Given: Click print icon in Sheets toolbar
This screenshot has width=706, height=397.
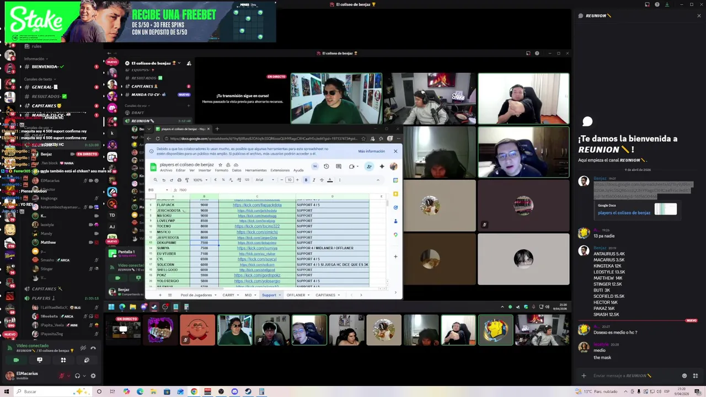Looking at the screenshot, I should (179, 180).
